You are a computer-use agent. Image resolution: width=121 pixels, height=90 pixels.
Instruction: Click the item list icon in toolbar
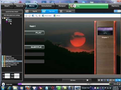pos(40,16)
